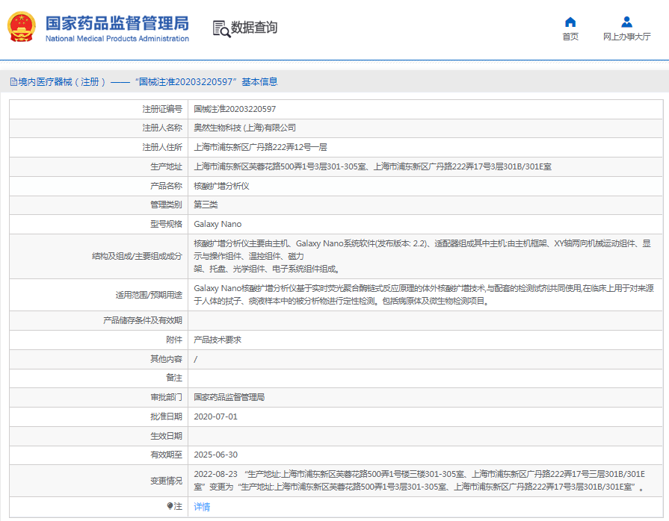Click approval date 2020-07-01

coord(215,417)
